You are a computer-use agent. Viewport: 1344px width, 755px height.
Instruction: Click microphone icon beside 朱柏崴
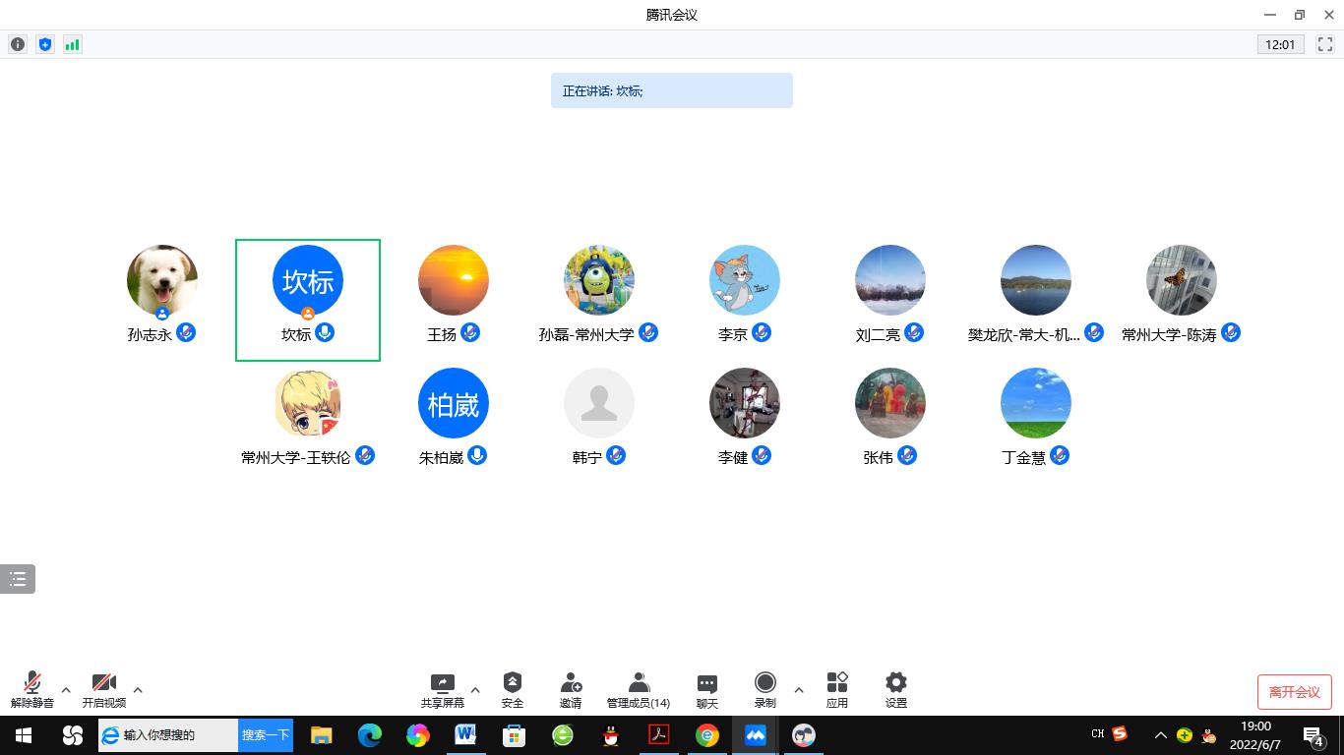tap(477, 455)
